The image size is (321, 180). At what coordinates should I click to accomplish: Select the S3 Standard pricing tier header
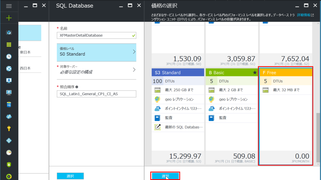178,73
